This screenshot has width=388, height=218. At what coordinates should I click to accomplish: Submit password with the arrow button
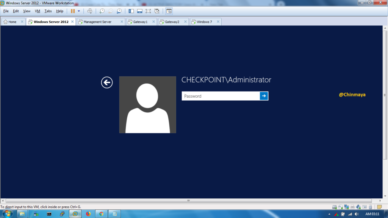pyautogui.click(x=264, y=96)
